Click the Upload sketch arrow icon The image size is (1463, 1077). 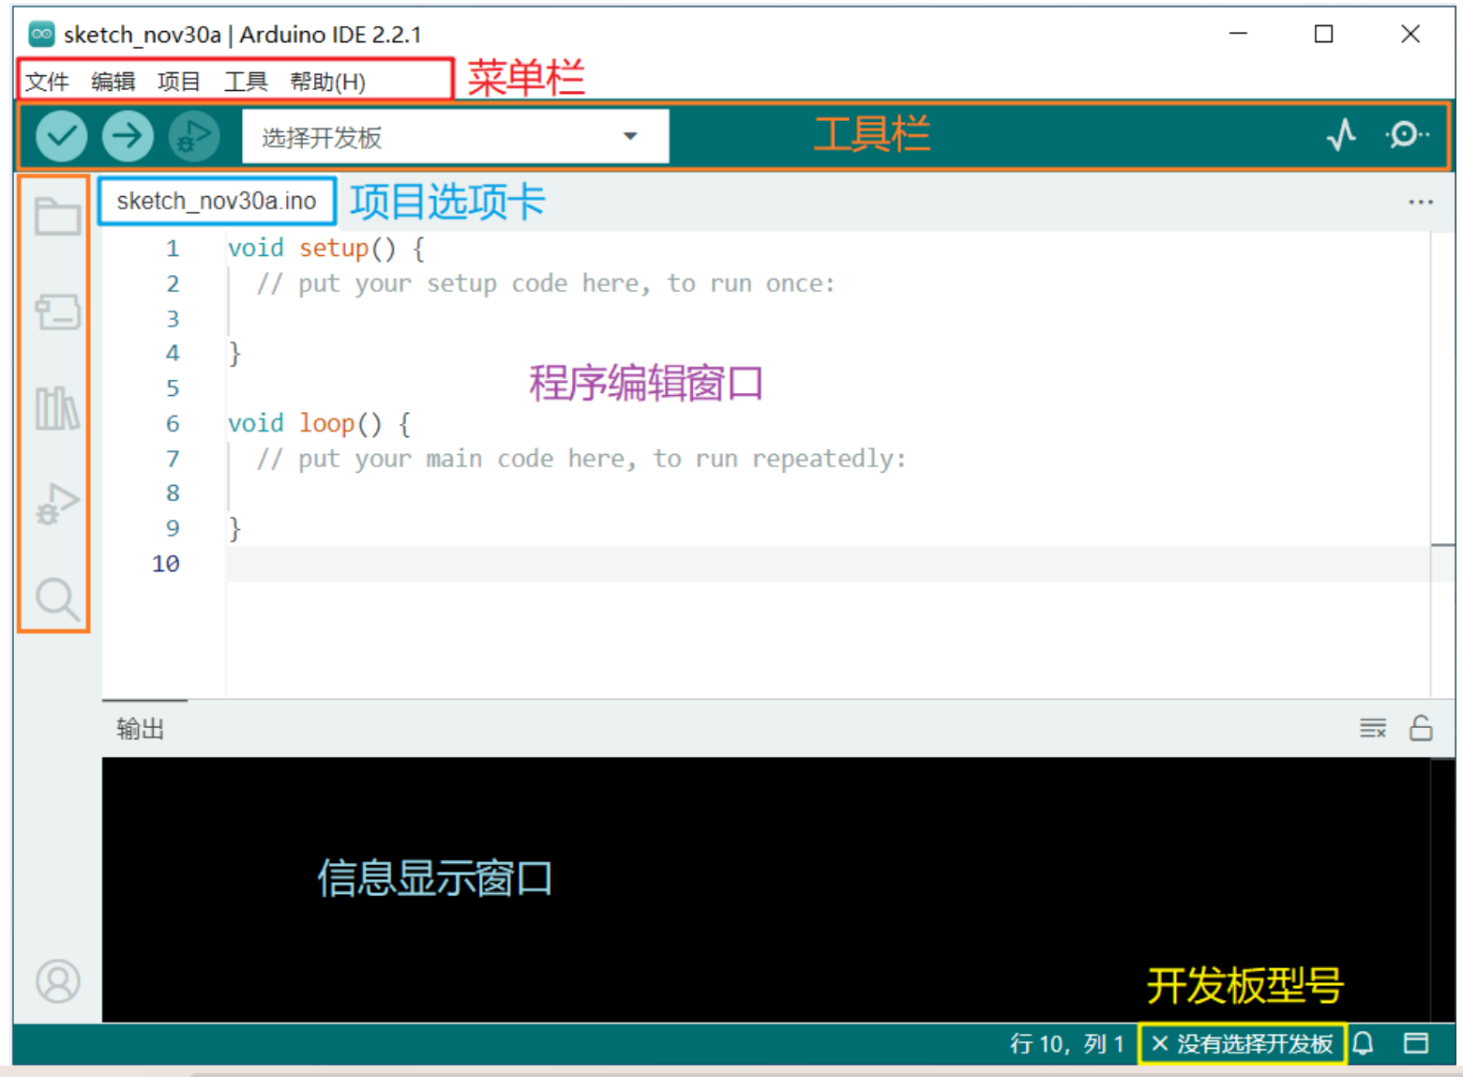click(x=127, y=135)
